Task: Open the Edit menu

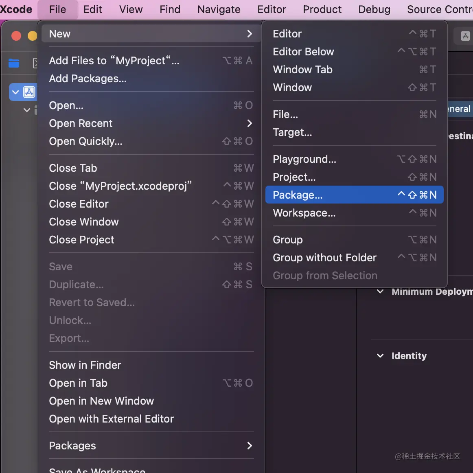Action: pyautogui.click(x=93, y=9)
